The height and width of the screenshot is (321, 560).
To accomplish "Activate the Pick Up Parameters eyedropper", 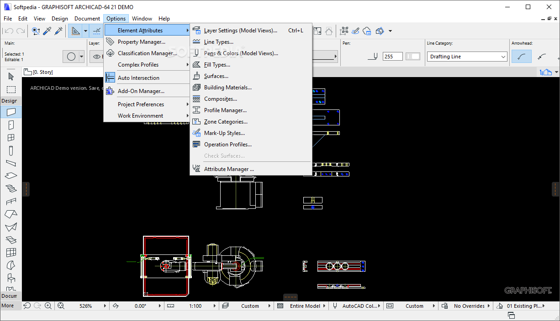I will [47, 31].
